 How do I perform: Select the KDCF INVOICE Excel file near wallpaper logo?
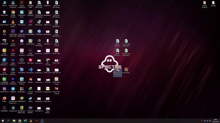(x=118, y=43)
